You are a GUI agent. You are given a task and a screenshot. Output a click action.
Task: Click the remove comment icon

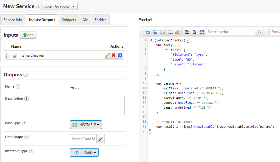pyautogui.click(x=170, y=32)
